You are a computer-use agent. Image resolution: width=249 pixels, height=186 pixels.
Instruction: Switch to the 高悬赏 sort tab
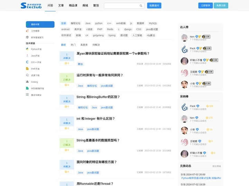(84, 45)
